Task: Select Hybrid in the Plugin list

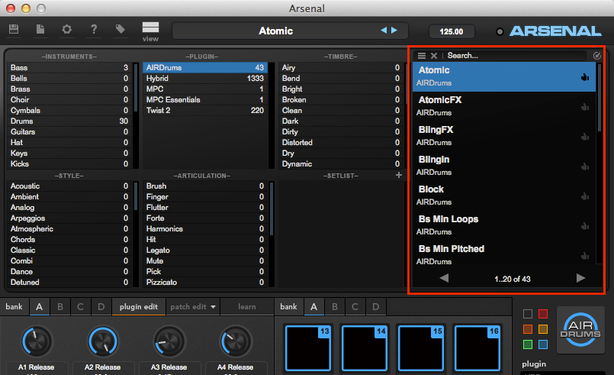Action: pyautogui.click(x=205, y=79)
